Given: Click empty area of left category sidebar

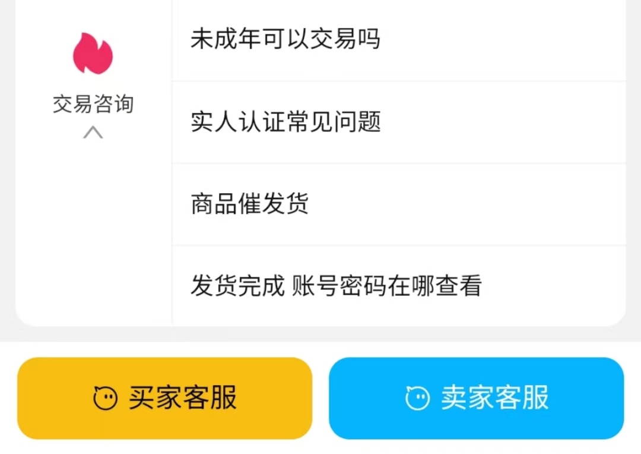Looking at the screenshot, I should coord(93,238).
